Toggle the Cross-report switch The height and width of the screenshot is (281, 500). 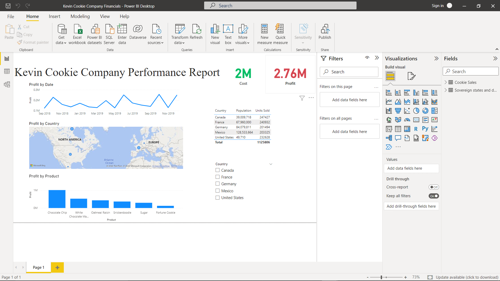pyautogui.click(x=434, y=187)
